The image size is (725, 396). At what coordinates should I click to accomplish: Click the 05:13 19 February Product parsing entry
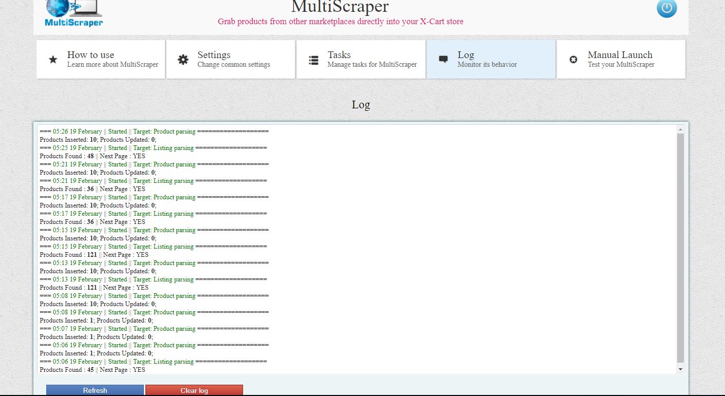154,263
